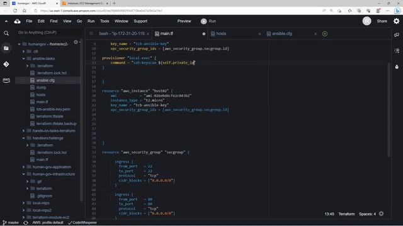
Task: Open the pane tab list icon
Action: tap(91, 33)
